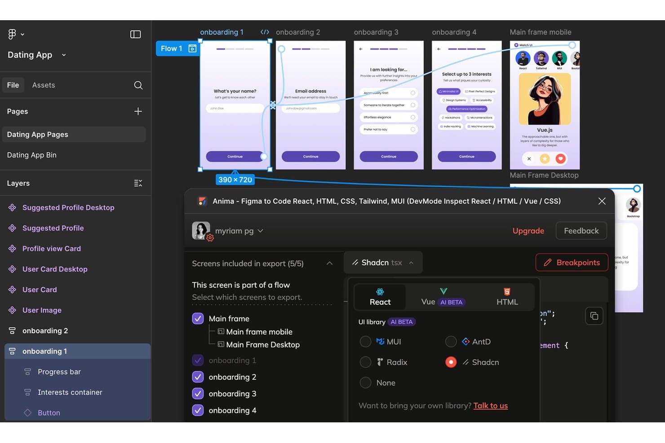Click the code icon beside onboarding 1

[265, 32]
